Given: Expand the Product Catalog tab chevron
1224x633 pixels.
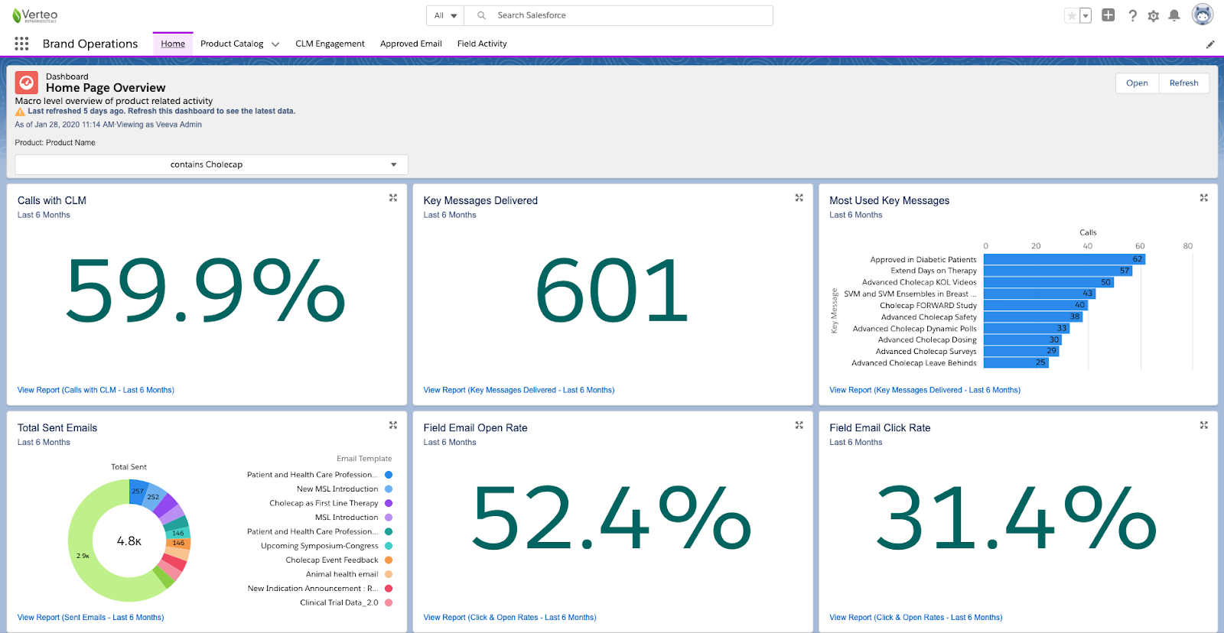Looking at the screenshot, I should click(275, 44).
